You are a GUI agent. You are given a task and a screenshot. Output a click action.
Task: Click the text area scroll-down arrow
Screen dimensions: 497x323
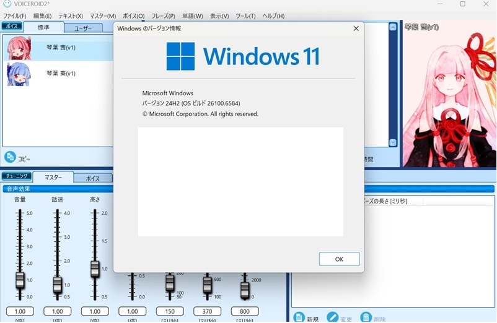click(x=393, y=143)
